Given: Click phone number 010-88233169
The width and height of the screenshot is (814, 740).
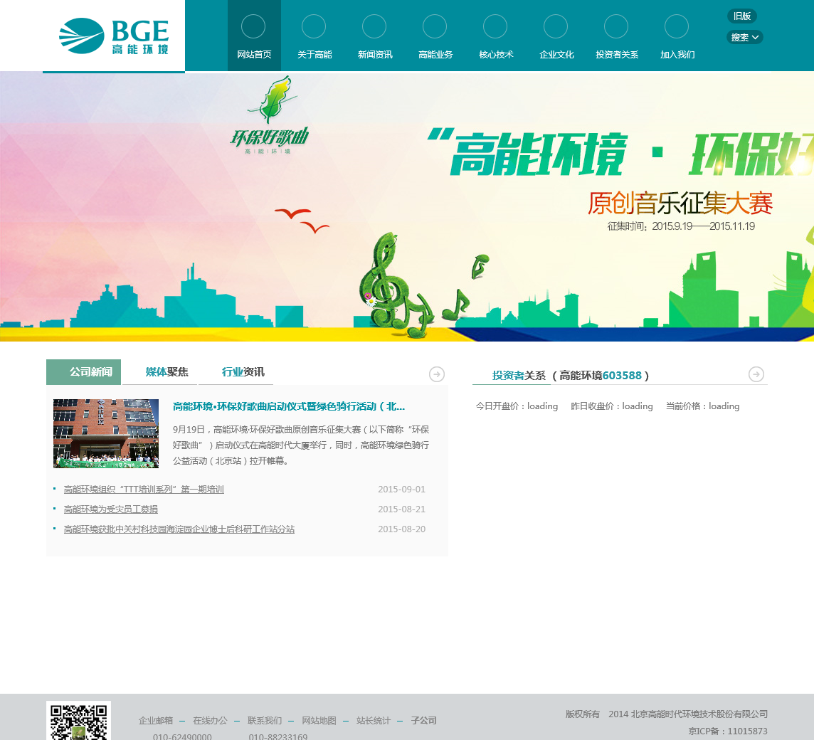Looking at the screenshot, I should pyautogui.click(x=278, y=736).
